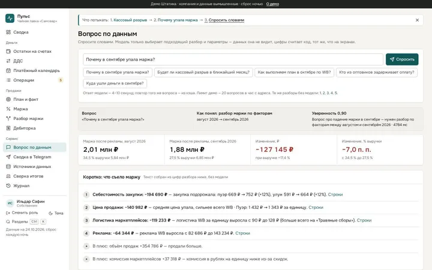Click the ИС user avatar
This screenshot has height=270, width=432.
(10, 203)
